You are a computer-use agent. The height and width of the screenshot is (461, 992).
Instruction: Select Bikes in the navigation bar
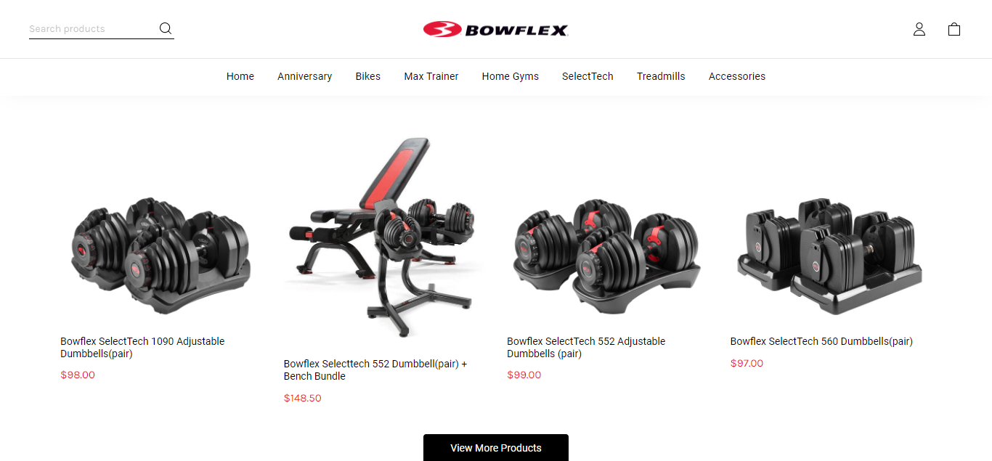click(368, 76)
